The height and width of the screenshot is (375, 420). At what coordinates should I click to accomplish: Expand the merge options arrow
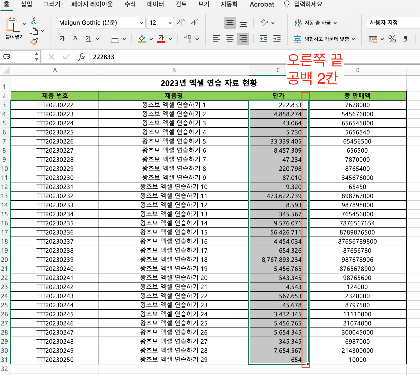(x=353, y=39)
